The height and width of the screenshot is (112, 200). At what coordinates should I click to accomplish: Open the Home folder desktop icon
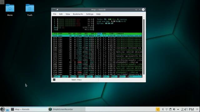(10, 10)
